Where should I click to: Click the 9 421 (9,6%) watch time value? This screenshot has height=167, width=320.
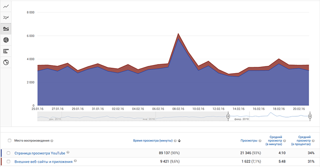coord(170,162)
